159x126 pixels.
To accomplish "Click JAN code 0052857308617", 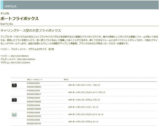I will pyautogui.click(x=34, y=94).
